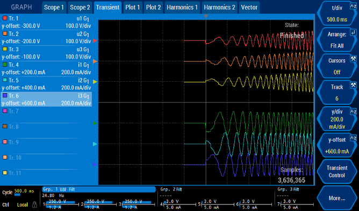This screenshot has height=211, width=359.
Task: Open the Transient Control button
Action: [x=337, y=172]
